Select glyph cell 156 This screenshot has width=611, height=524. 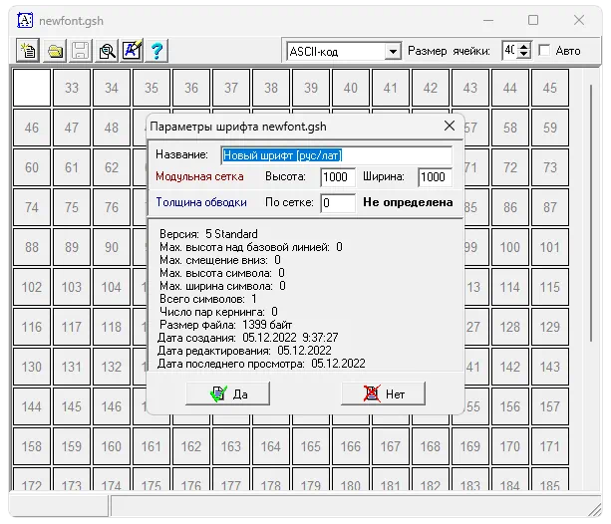[x=510, y=406]
